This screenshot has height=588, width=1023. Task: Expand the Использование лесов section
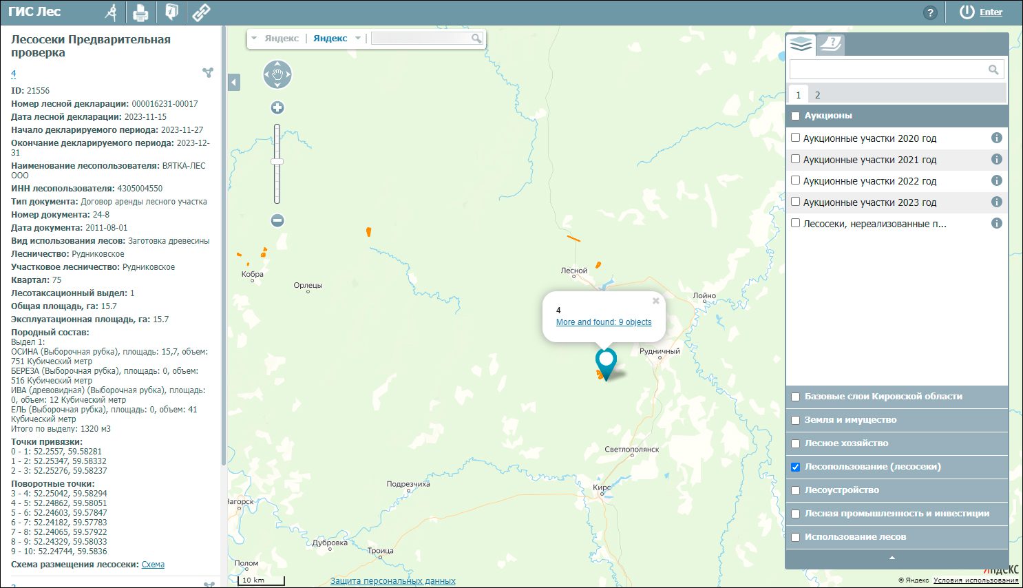point(897,537)
